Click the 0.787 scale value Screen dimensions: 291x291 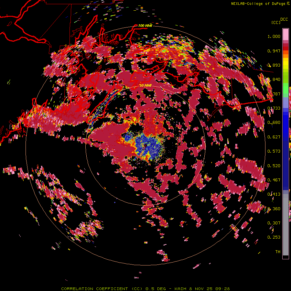point(274,94)
